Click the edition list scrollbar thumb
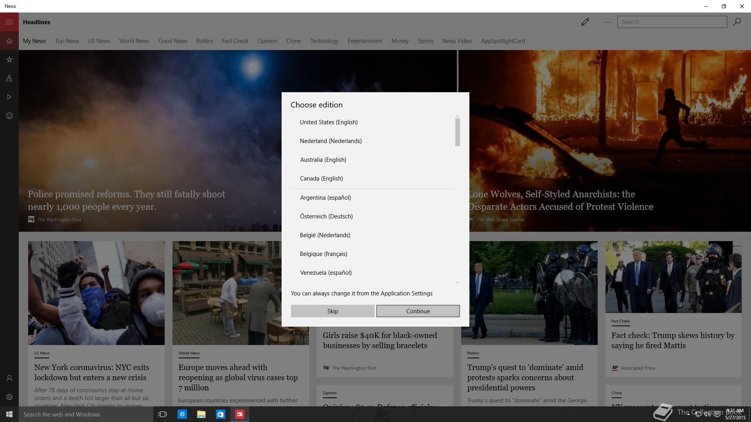This screenshot has width=751, height=422. [x=457, y=132]
